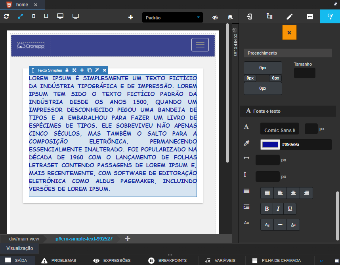
Task: Click the hamburger menu in the navbar
Action: click(x=200, y=45)
